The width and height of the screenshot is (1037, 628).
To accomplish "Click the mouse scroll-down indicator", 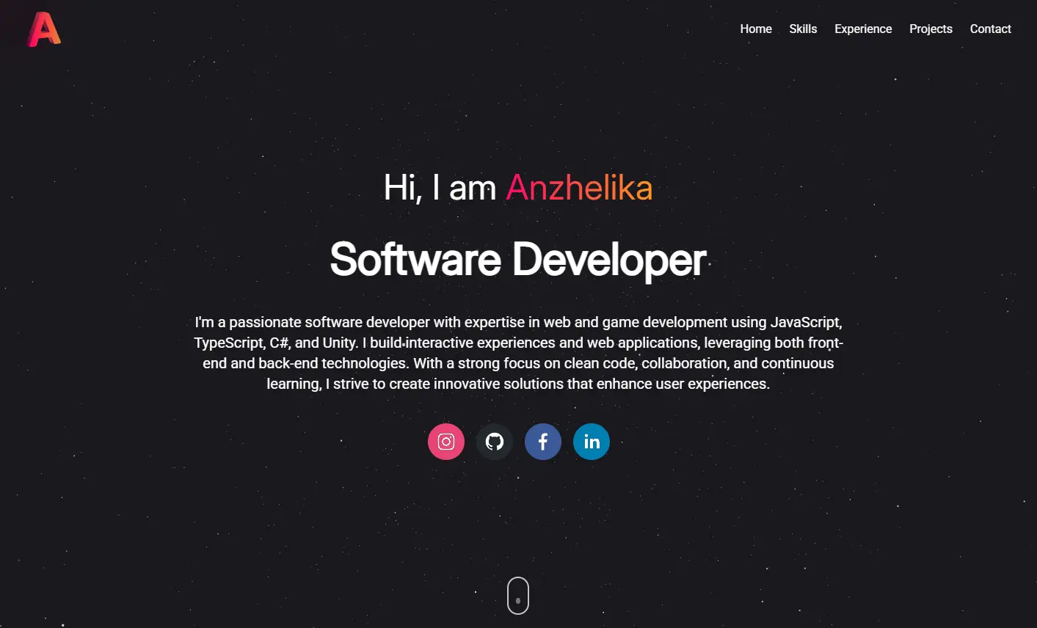I will tap(518, 596).
